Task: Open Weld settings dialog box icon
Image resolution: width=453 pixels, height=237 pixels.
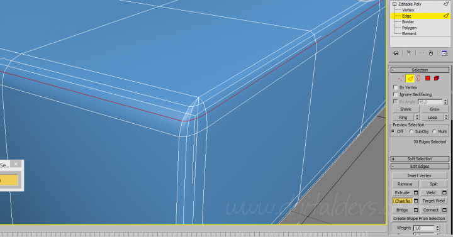Action: coord(445,192)
